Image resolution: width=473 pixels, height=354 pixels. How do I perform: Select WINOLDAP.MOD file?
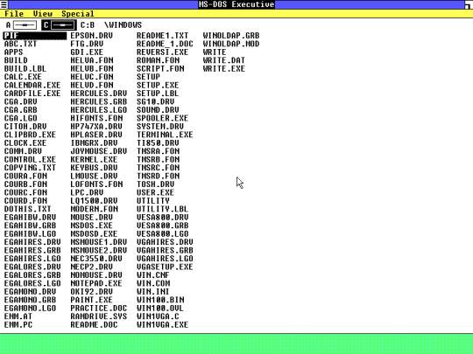(x=231, y=44)
